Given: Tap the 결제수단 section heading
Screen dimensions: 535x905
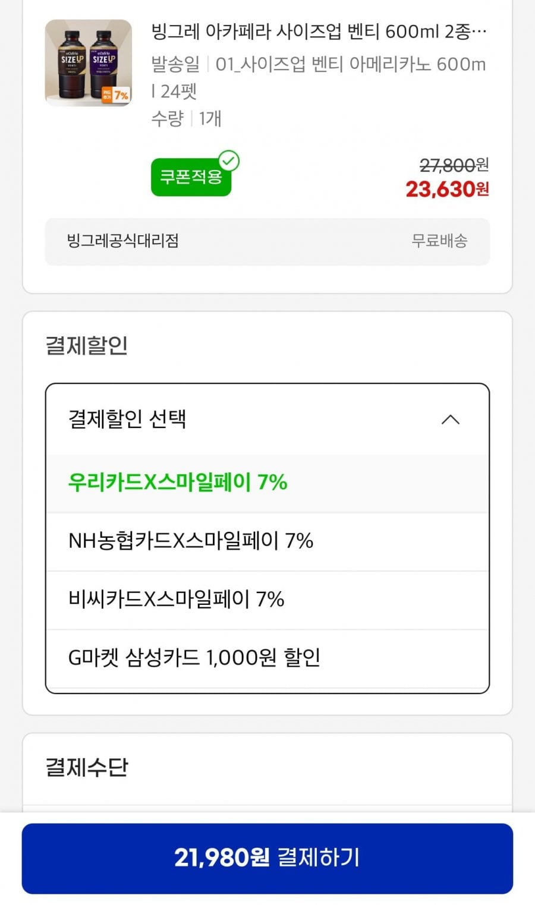Looking at the screenshot, I should (87, 767).
